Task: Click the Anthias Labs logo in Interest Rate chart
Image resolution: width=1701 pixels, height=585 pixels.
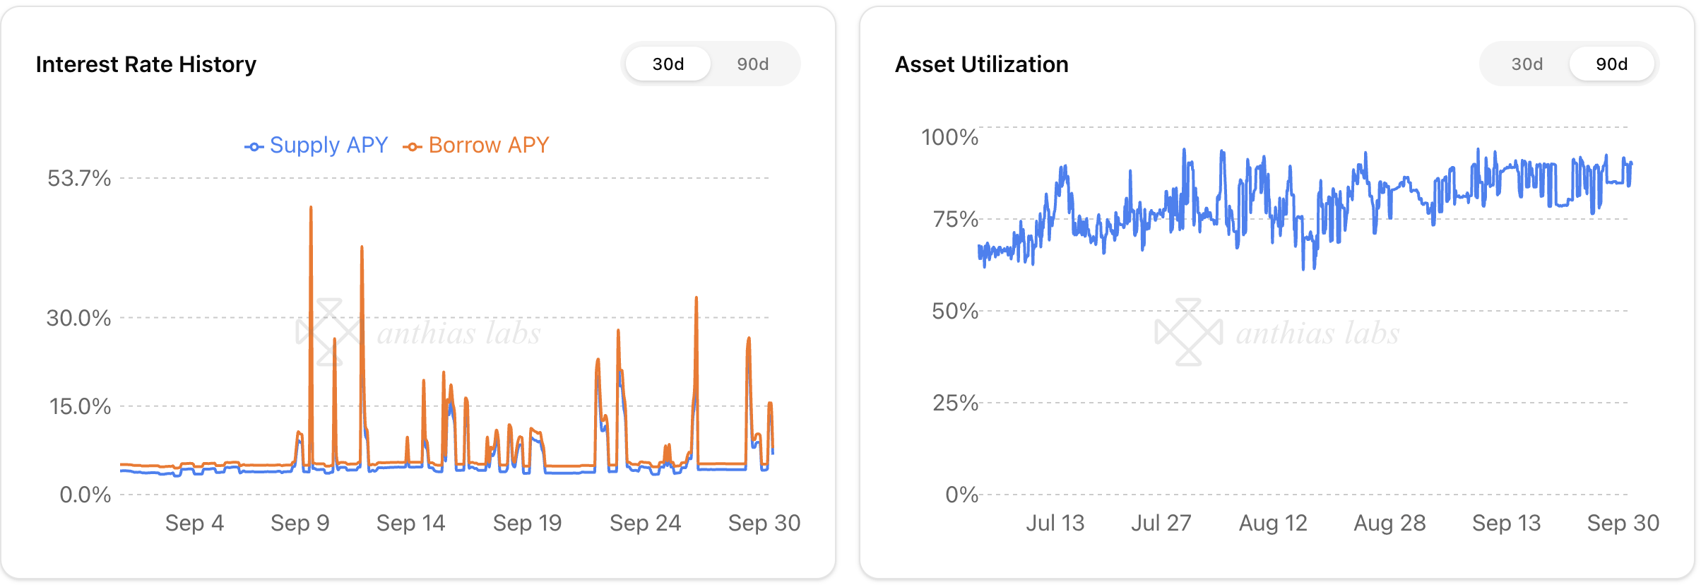Action: (328, 332)
